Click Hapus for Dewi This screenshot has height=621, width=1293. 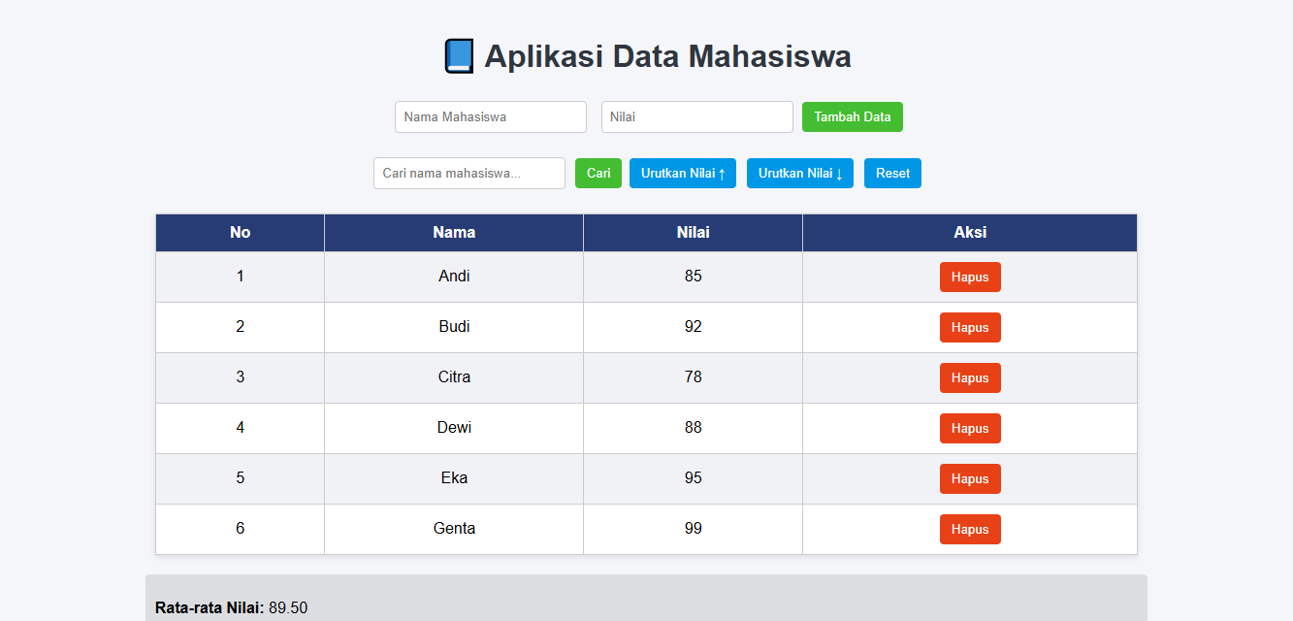[x=969, y=428]
